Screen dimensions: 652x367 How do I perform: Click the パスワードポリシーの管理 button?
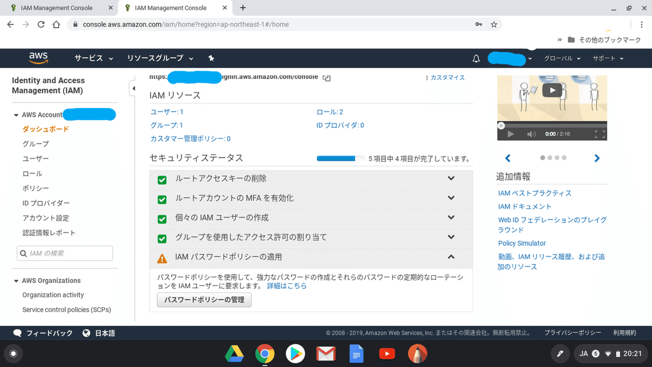click(x=204, y=300)
